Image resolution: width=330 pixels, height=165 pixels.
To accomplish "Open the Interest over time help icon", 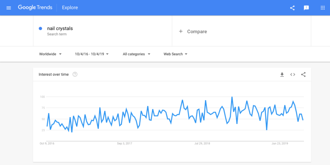I will (75, 74).
